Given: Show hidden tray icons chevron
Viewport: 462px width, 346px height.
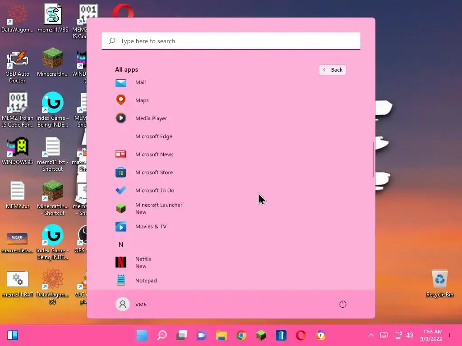Looking at the screenshot, I should [x=371, y=335].
